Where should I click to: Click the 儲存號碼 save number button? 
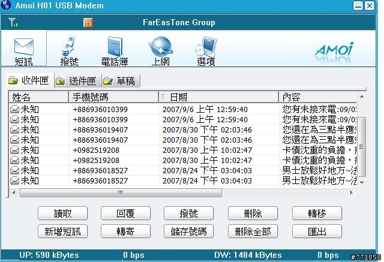[x=188, y=231]
